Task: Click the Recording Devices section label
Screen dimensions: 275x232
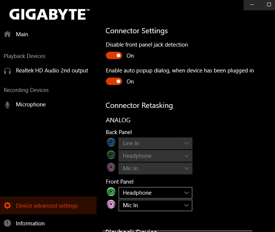Action: 26,90
